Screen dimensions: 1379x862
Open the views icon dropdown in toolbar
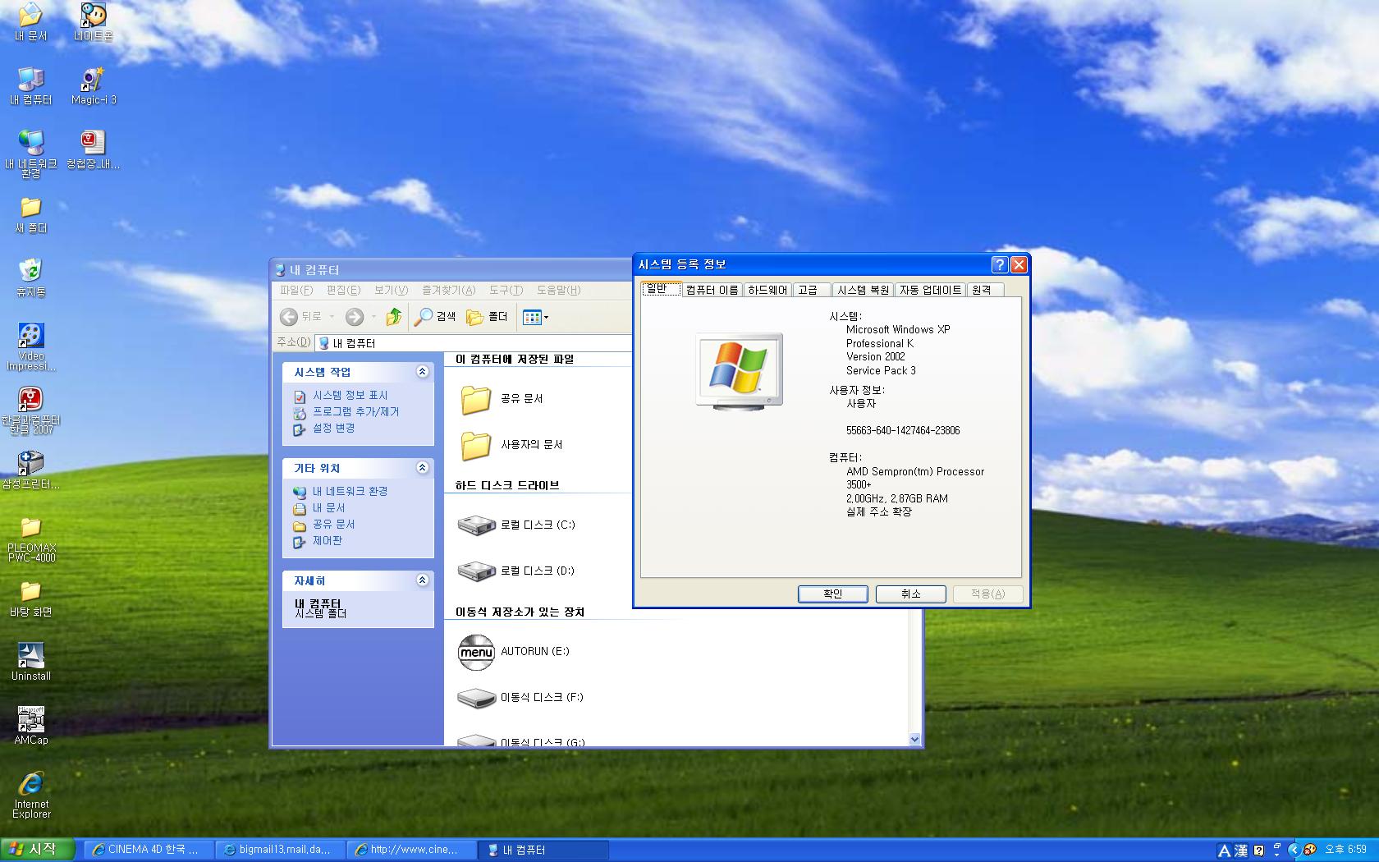[535, 317]
